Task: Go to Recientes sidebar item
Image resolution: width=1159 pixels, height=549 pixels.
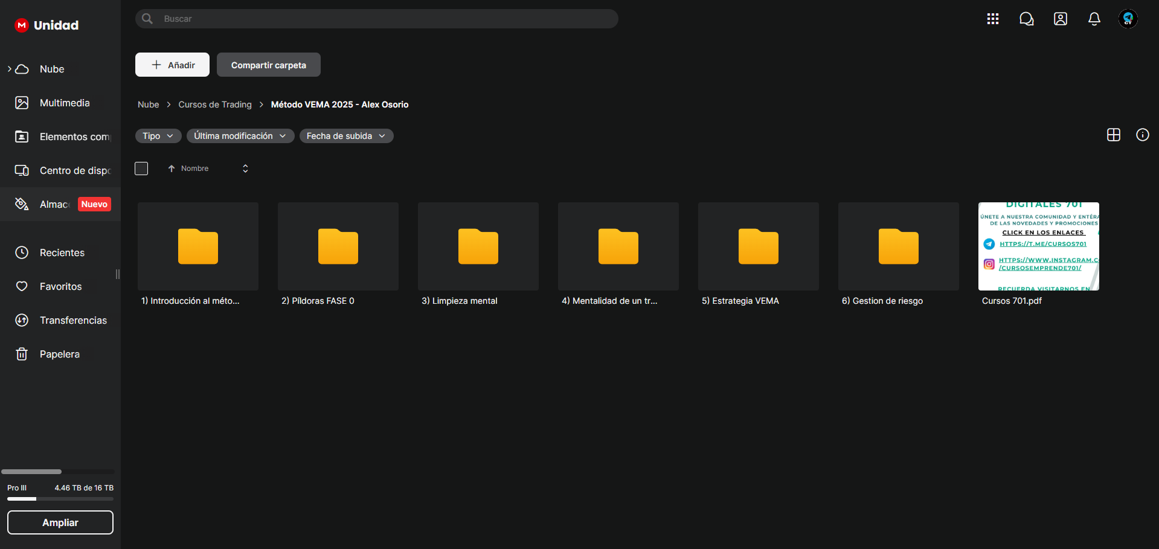Action: click(60, 252)
